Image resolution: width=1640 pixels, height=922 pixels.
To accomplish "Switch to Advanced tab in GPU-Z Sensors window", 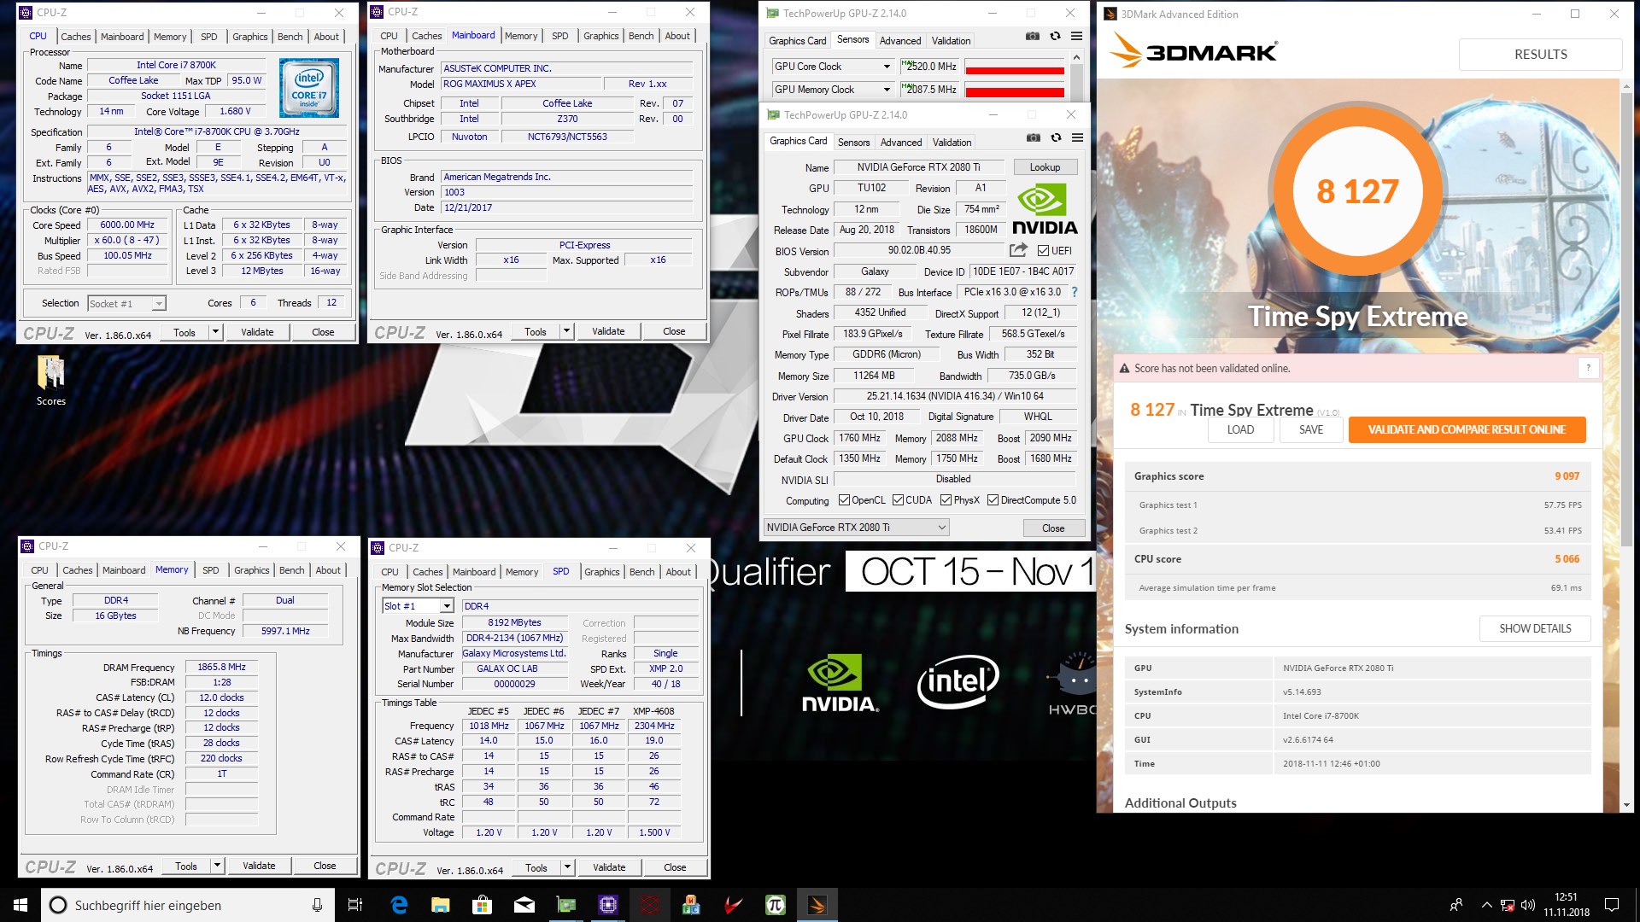I will [x=900, y=41].
